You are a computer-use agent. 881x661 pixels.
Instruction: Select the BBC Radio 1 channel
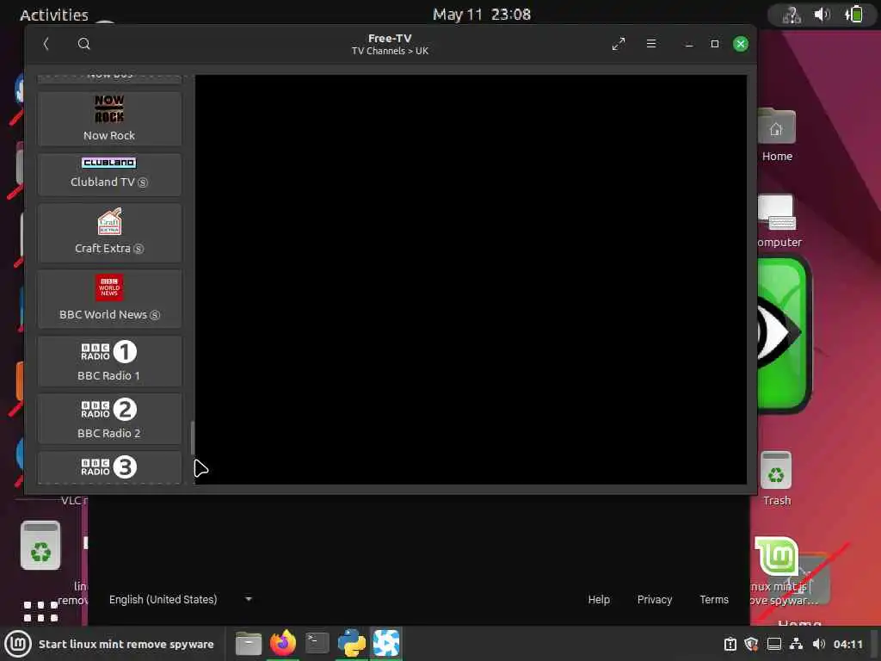coord(109,361)
